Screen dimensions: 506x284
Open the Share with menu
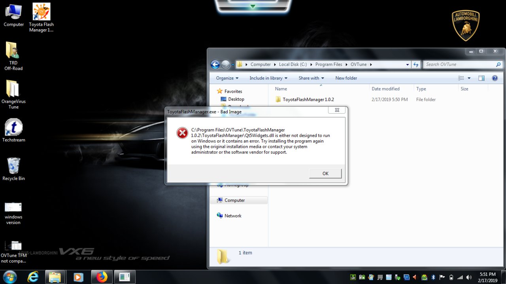[311, 78]
